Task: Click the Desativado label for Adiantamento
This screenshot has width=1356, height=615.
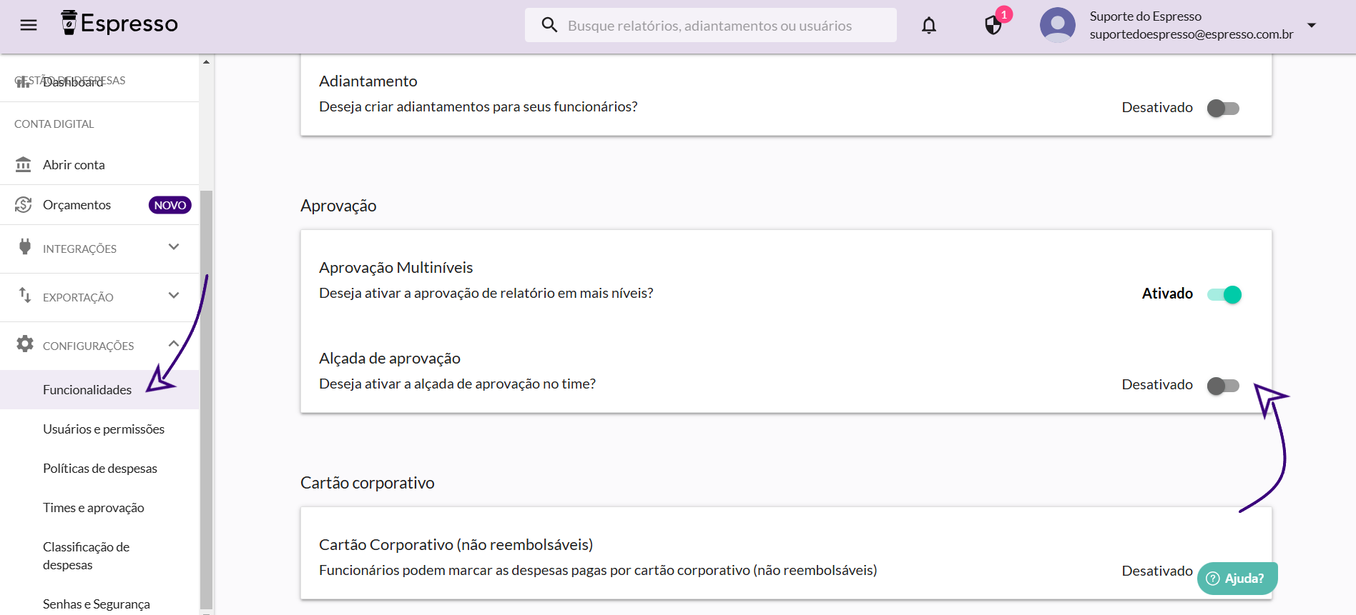Action: (1157, 107)
